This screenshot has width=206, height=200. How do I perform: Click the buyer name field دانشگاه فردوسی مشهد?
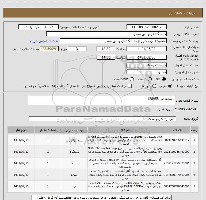[x=106, y=34]
